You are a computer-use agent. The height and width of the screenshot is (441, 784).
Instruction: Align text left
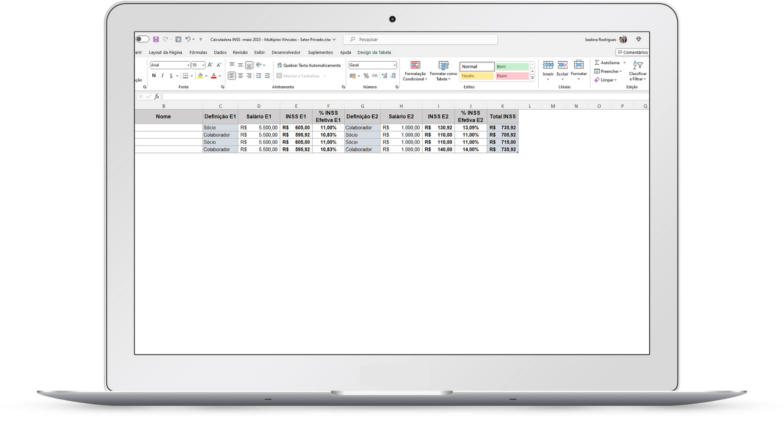tap(232, 76)
